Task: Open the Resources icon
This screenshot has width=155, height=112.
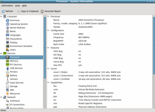Action: 7,93
